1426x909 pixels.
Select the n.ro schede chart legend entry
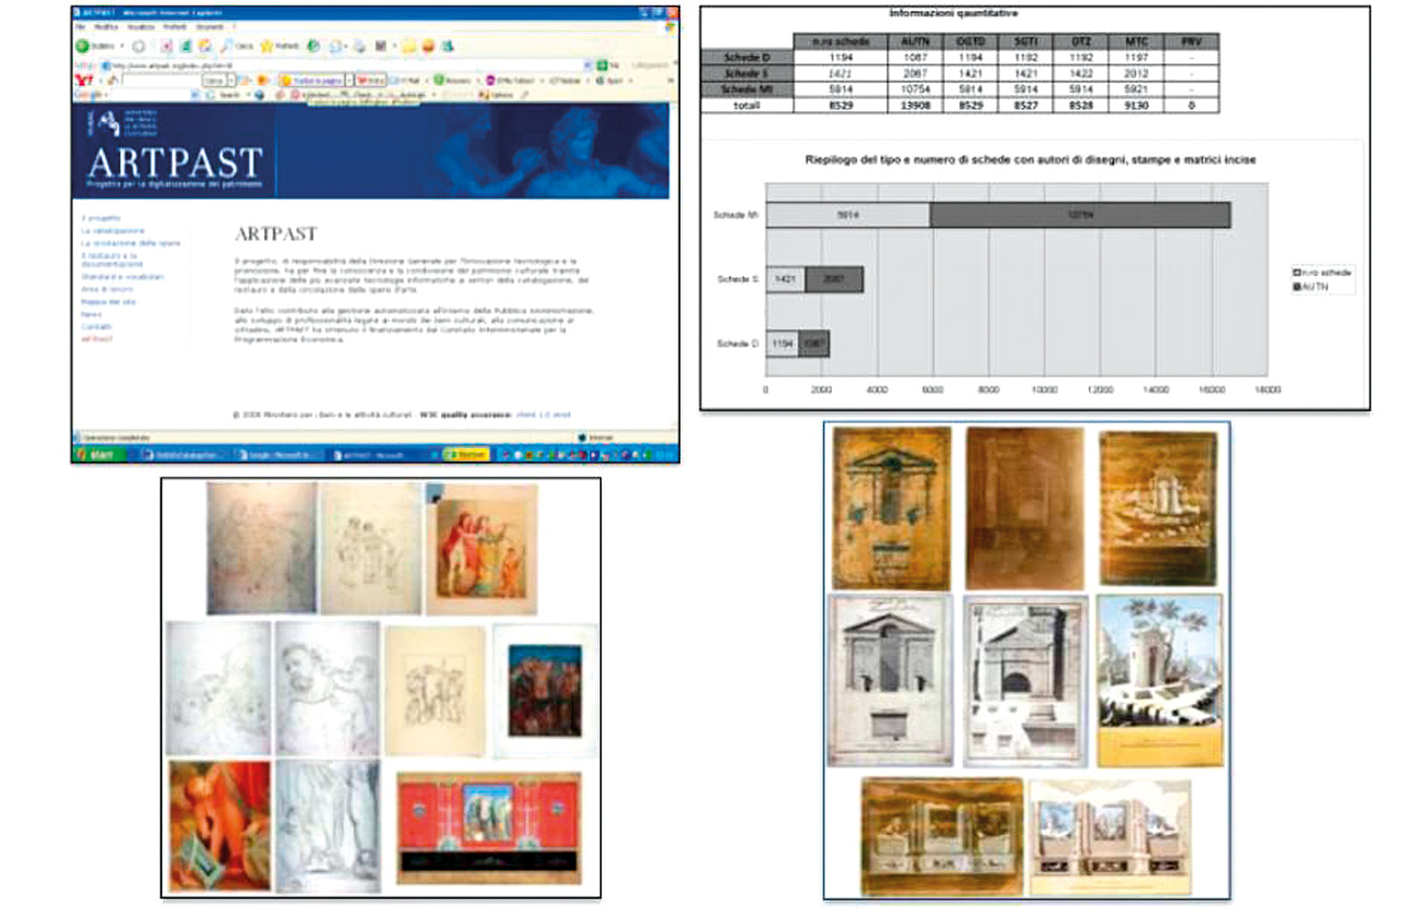coord(1322,272)
